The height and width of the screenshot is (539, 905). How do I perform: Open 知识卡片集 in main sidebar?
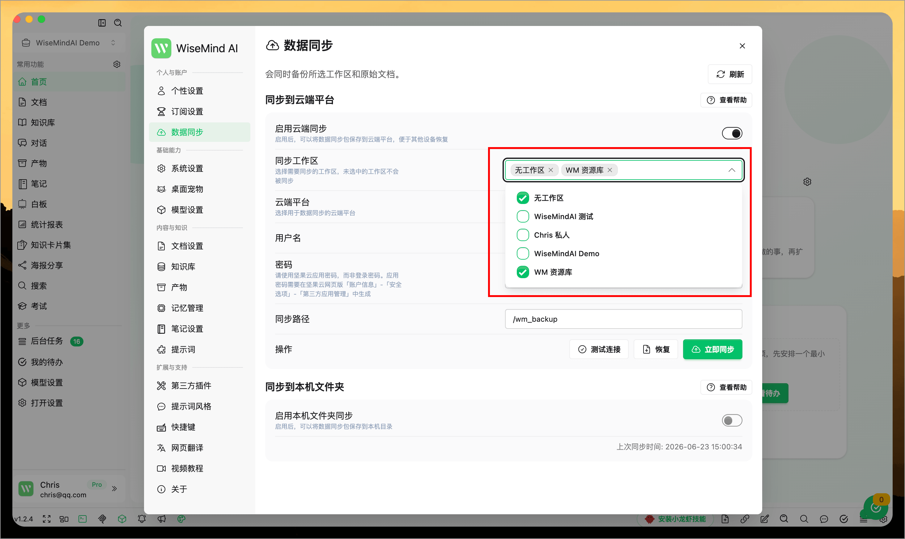(69, 245)
